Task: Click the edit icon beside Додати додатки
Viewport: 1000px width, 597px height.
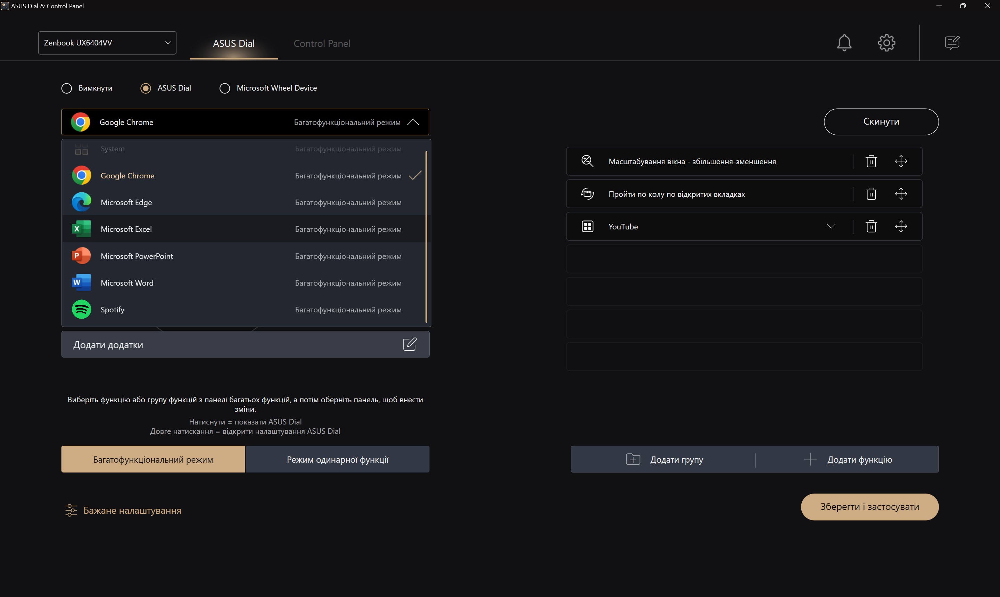Action: click(x=410, y=344)
